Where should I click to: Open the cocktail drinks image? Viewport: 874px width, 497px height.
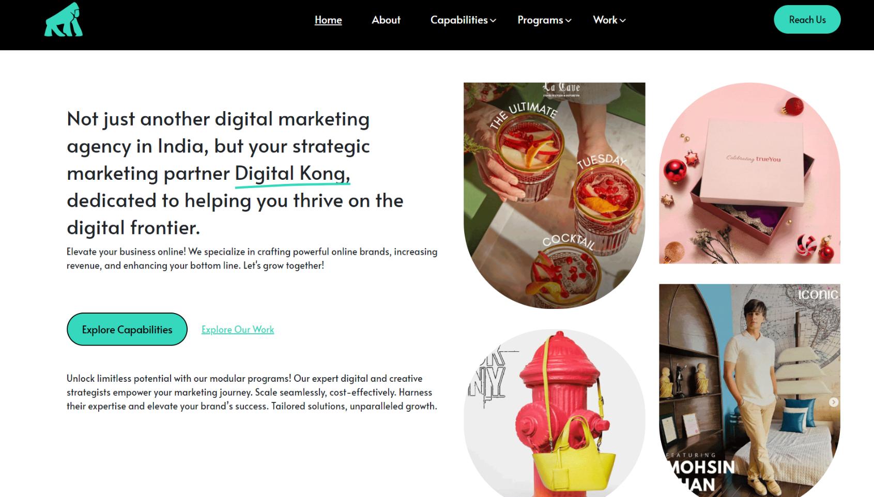[554, 195]
